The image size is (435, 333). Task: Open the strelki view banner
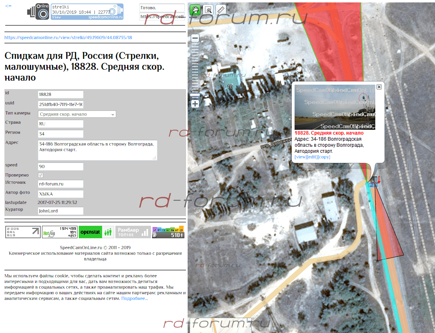coord(87,12)
